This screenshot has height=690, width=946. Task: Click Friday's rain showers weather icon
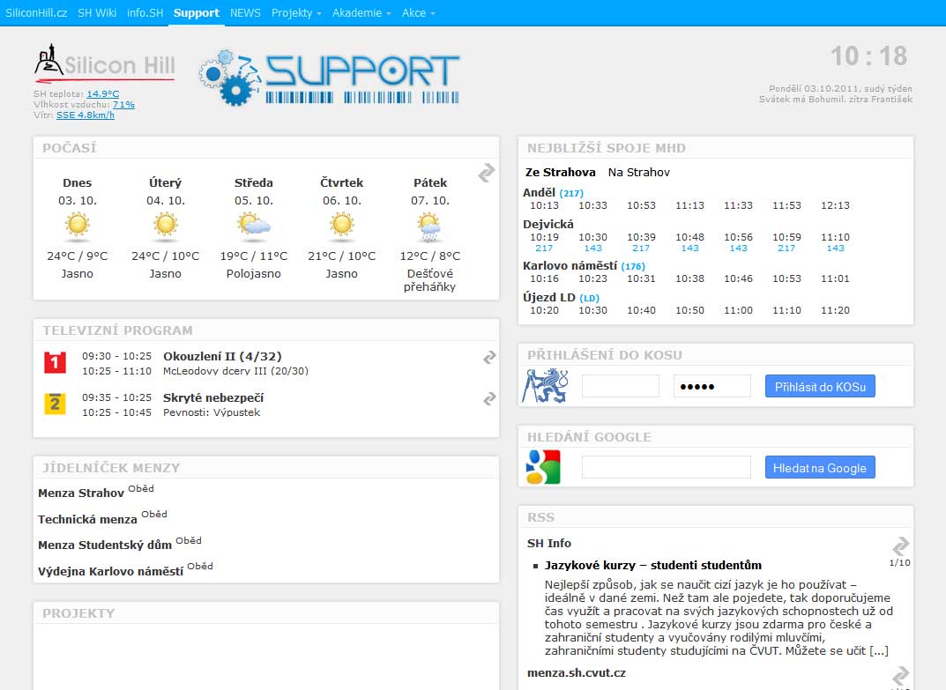tap(429, 227)
